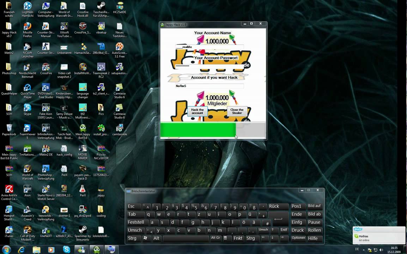Select the Skype desktop shortcut
407x254 pixels.
28,109
